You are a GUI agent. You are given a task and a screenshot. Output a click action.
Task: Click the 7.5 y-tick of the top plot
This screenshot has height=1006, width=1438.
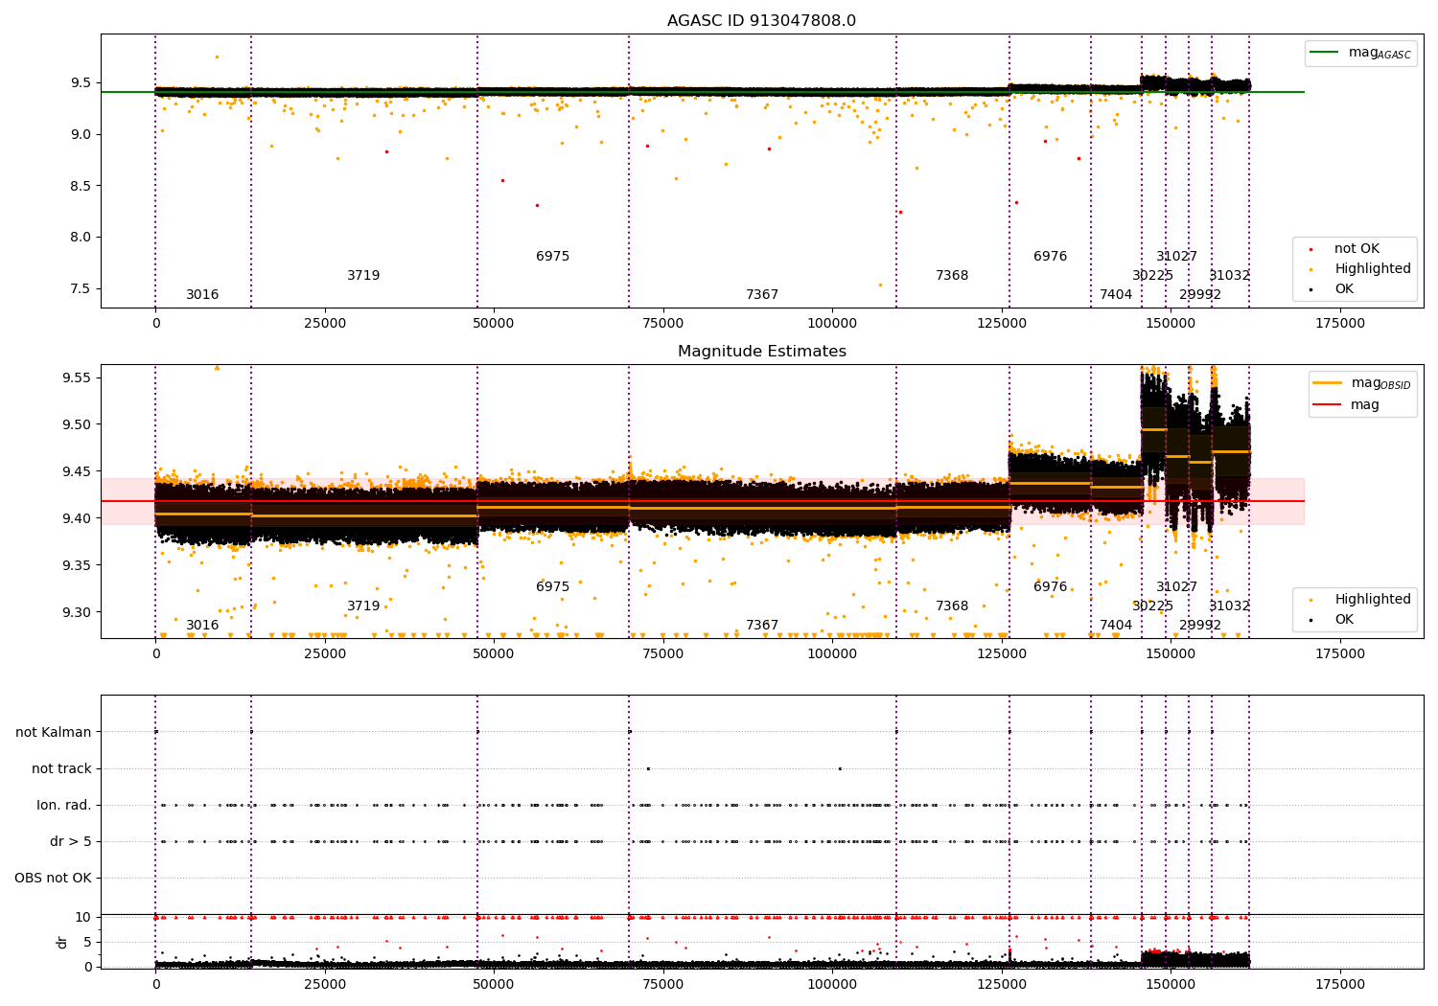click(x=80, y=289)
